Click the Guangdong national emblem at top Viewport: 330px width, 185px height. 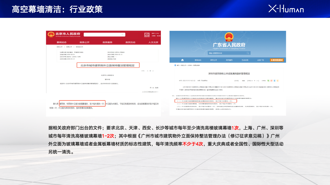pos(229,37)
